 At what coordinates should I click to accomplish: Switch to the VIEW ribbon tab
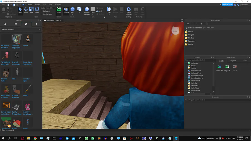tap(50, 5)
